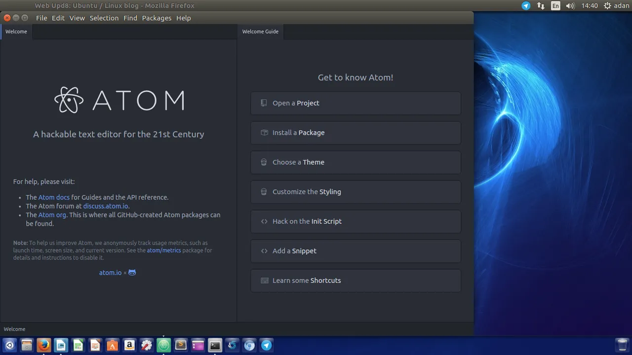Screen dimensions: 632x355
Task: Open the session gear icon beside adan
Action: pos(607,6)
